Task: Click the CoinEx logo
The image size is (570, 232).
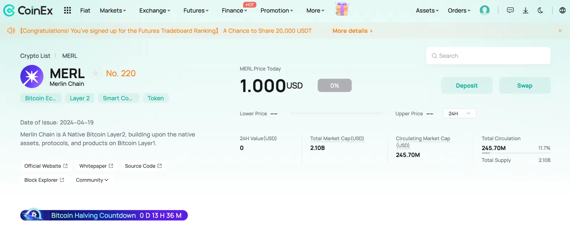Action: pos(28,10)
